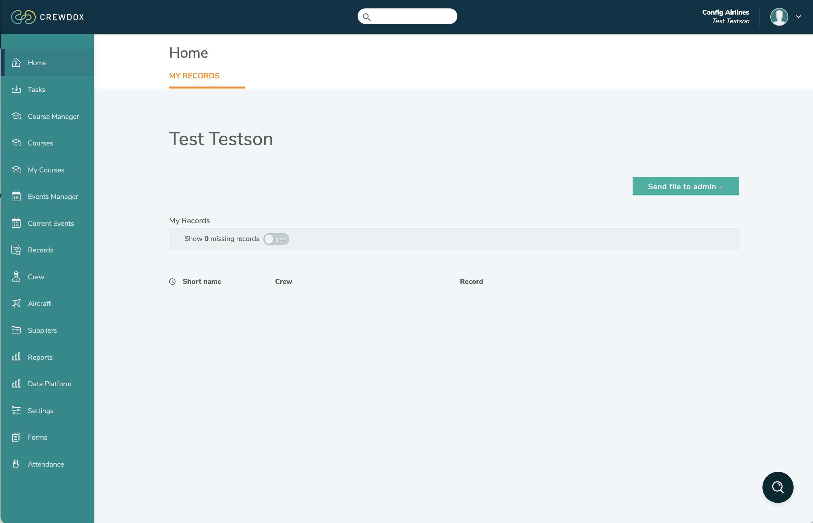This screenshot has width=813, height=523.
Task: Click the CrewDox logo
Action: pyautogui.click(x=48, y=17)
